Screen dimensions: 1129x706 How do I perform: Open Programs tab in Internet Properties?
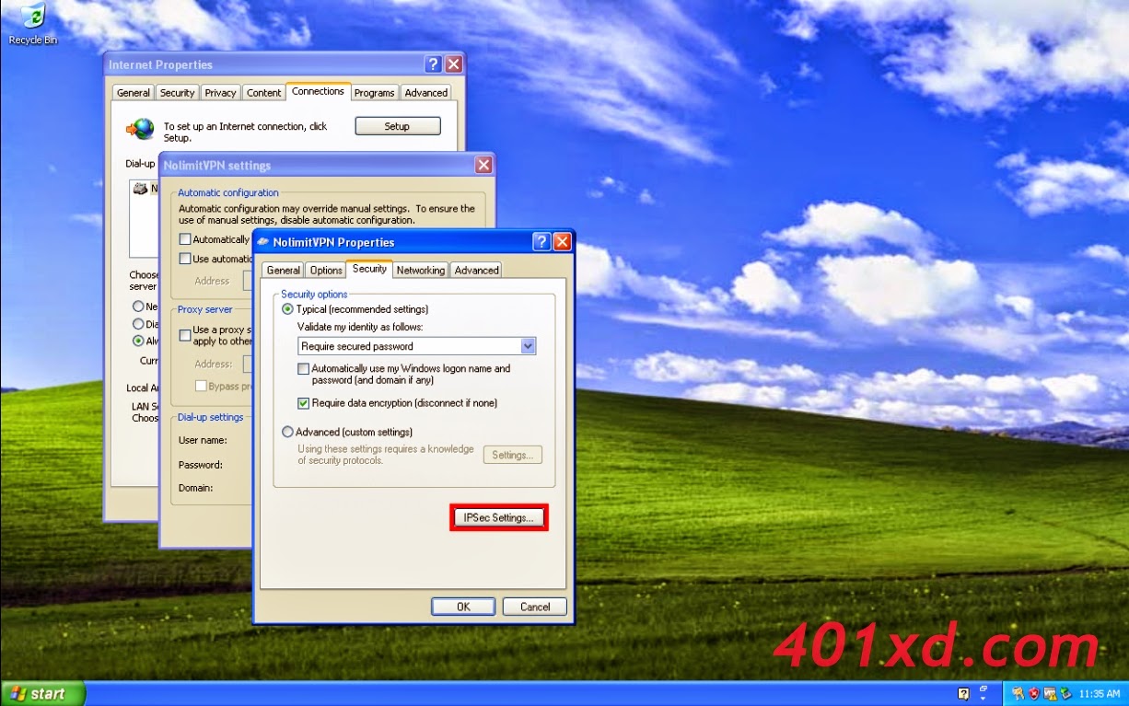pyautogui.click(x=374, y=92)
